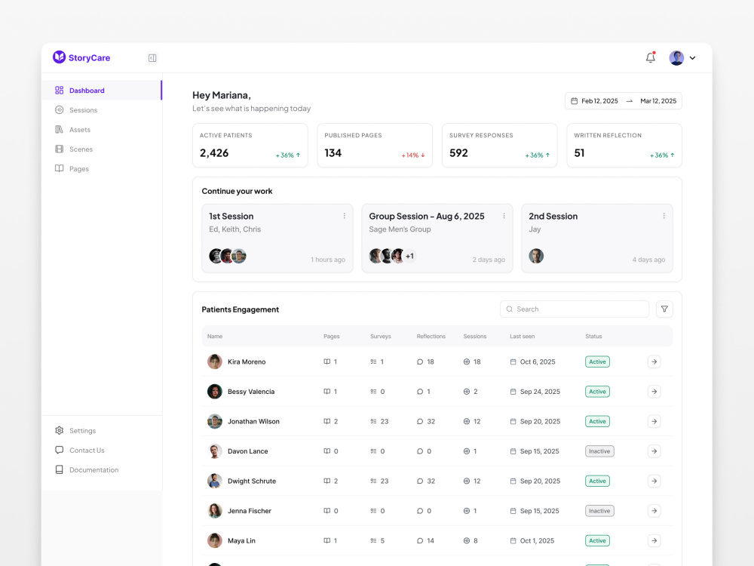The height and width of the screenshot is (566, 754).
Task: Click Bessy Valencia's Sep 24, 2025 date
Action: click(x=540, y=392)
